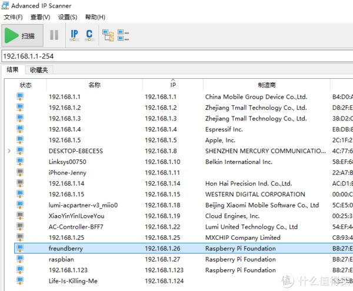Click manufacturer Beijing Xiaomi Mobile Software Co., Ltd
Viewport: 353px width, 291px height.
262,205
